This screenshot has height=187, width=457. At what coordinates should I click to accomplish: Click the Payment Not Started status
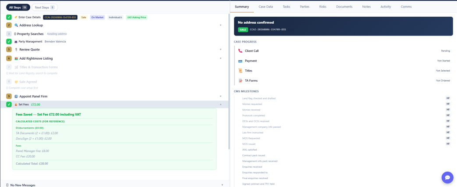point(443,61)
